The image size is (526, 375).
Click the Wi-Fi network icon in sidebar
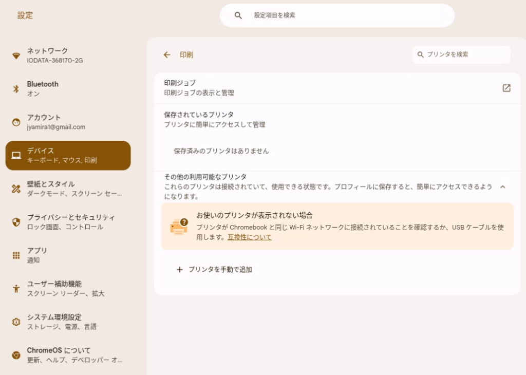point(16,55)
